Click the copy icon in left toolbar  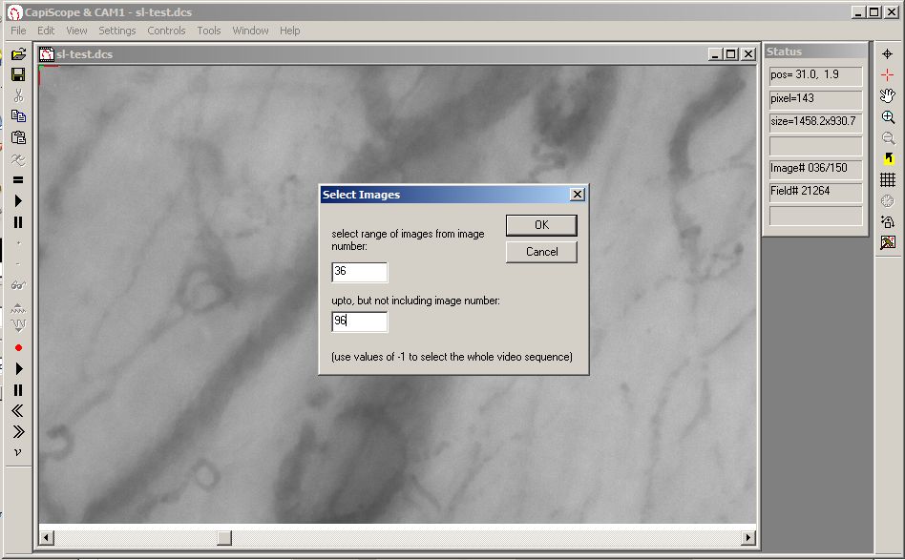(x=18, y=116)
